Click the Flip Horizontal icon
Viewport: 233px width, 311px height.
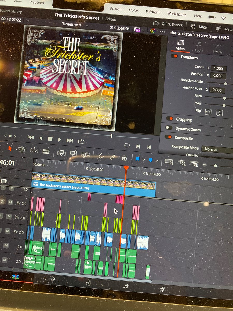coord(208,112)
